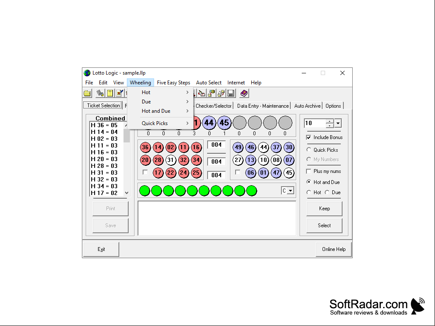Image resolution: width=435 pixels, height=326 pixels.
Task: Expand the Hot and Due submenu
Action: (160, 111)
